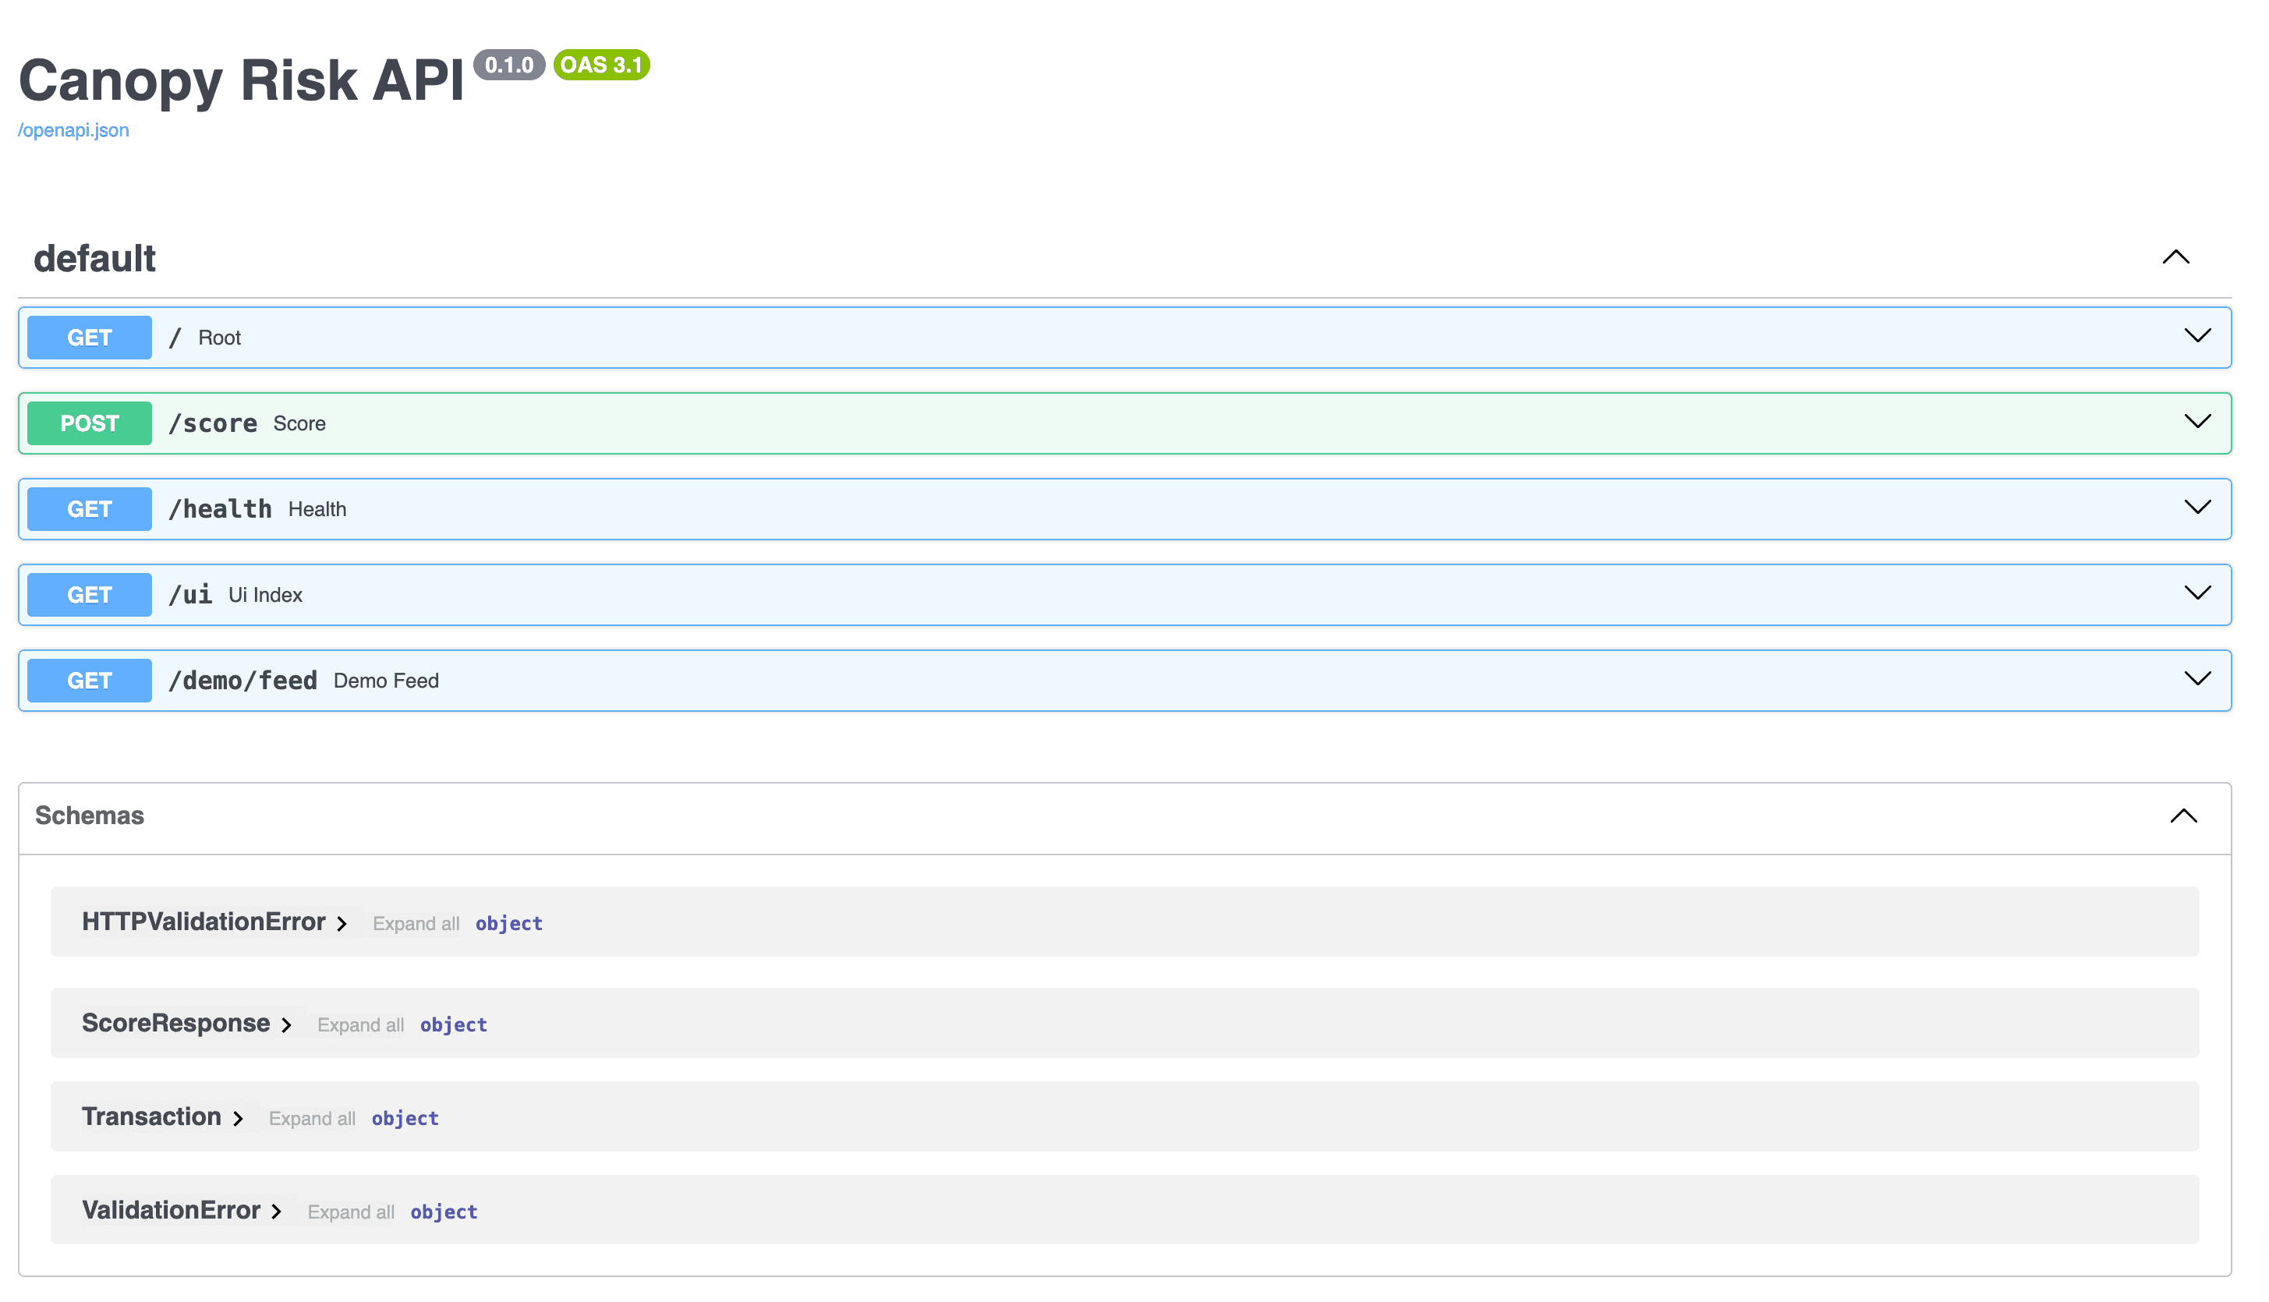Click the 0.1.0 version badge
The width and height of the screenshot is (2269, 1302).
pyautogui.click(x=509, y=65)
